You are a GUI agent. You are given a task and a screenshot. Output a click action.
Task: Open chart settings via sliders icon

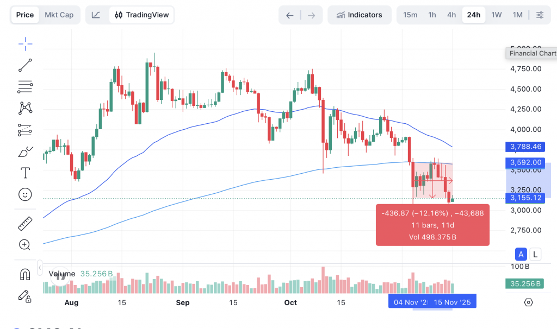[540, 15]
